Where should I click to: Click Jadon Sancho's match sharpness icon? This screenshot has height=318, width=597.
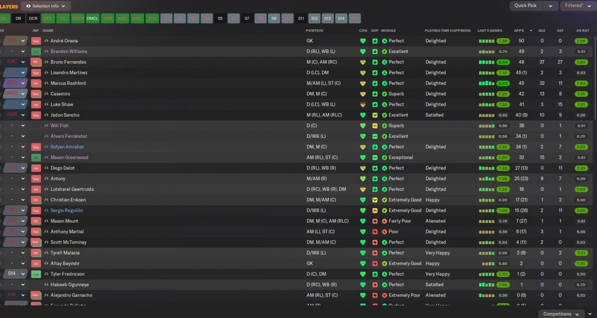(x=375, y=115)
